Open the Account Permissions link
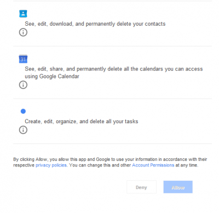The image size is (219, 213). [x=153, y=165]
